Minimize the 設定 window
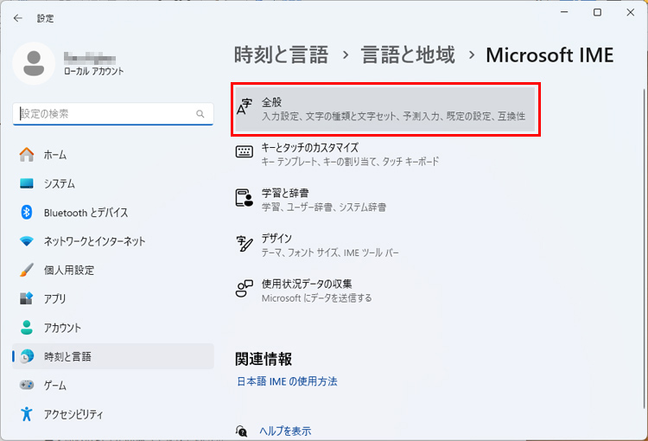This screenshot has height=441, width=648. (564, 12)
